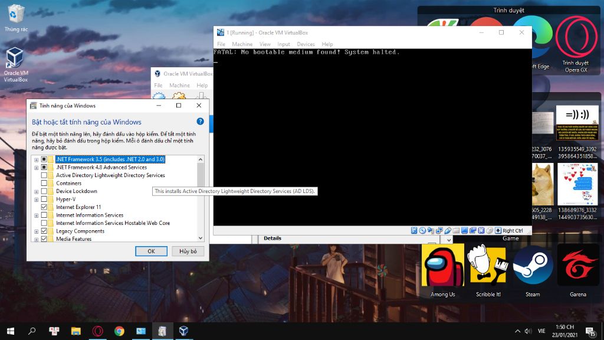
Task: Uncheck Internet Explorer 11 checkbox
Action: click(44, 207)
